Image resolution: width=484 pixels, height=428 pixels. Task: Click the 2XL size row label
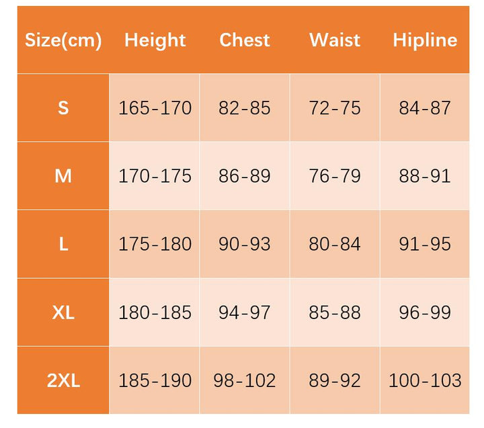(63, 380)
